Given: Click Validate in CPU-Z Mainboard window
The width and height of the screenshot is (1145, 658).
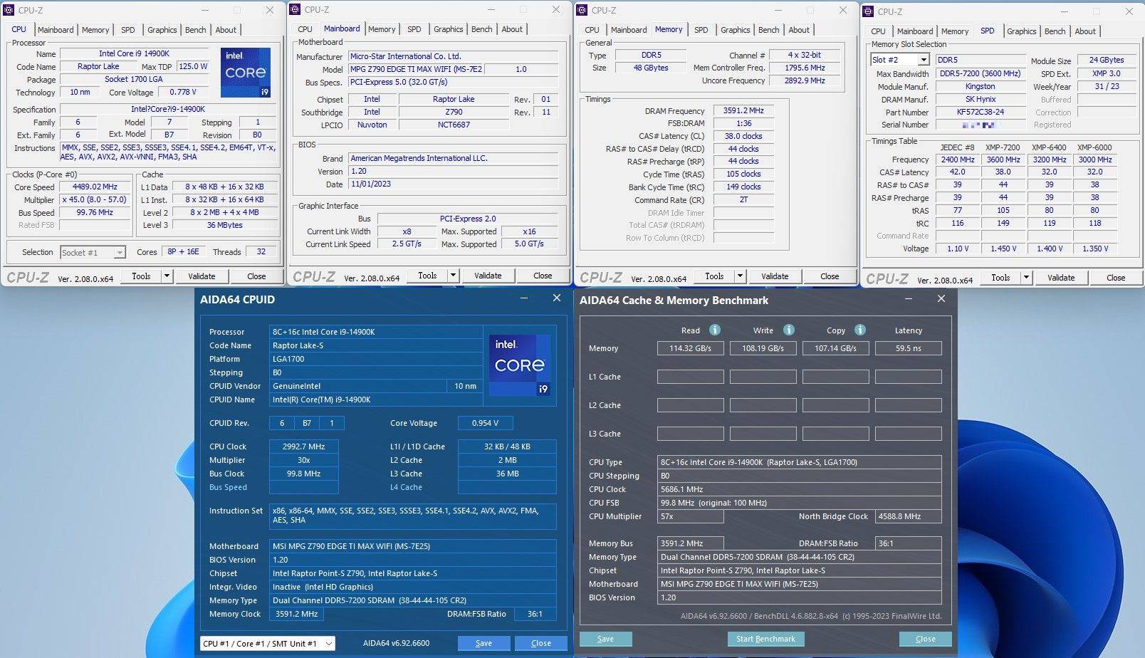Looking at the screenshot, I should coord(488,276).
